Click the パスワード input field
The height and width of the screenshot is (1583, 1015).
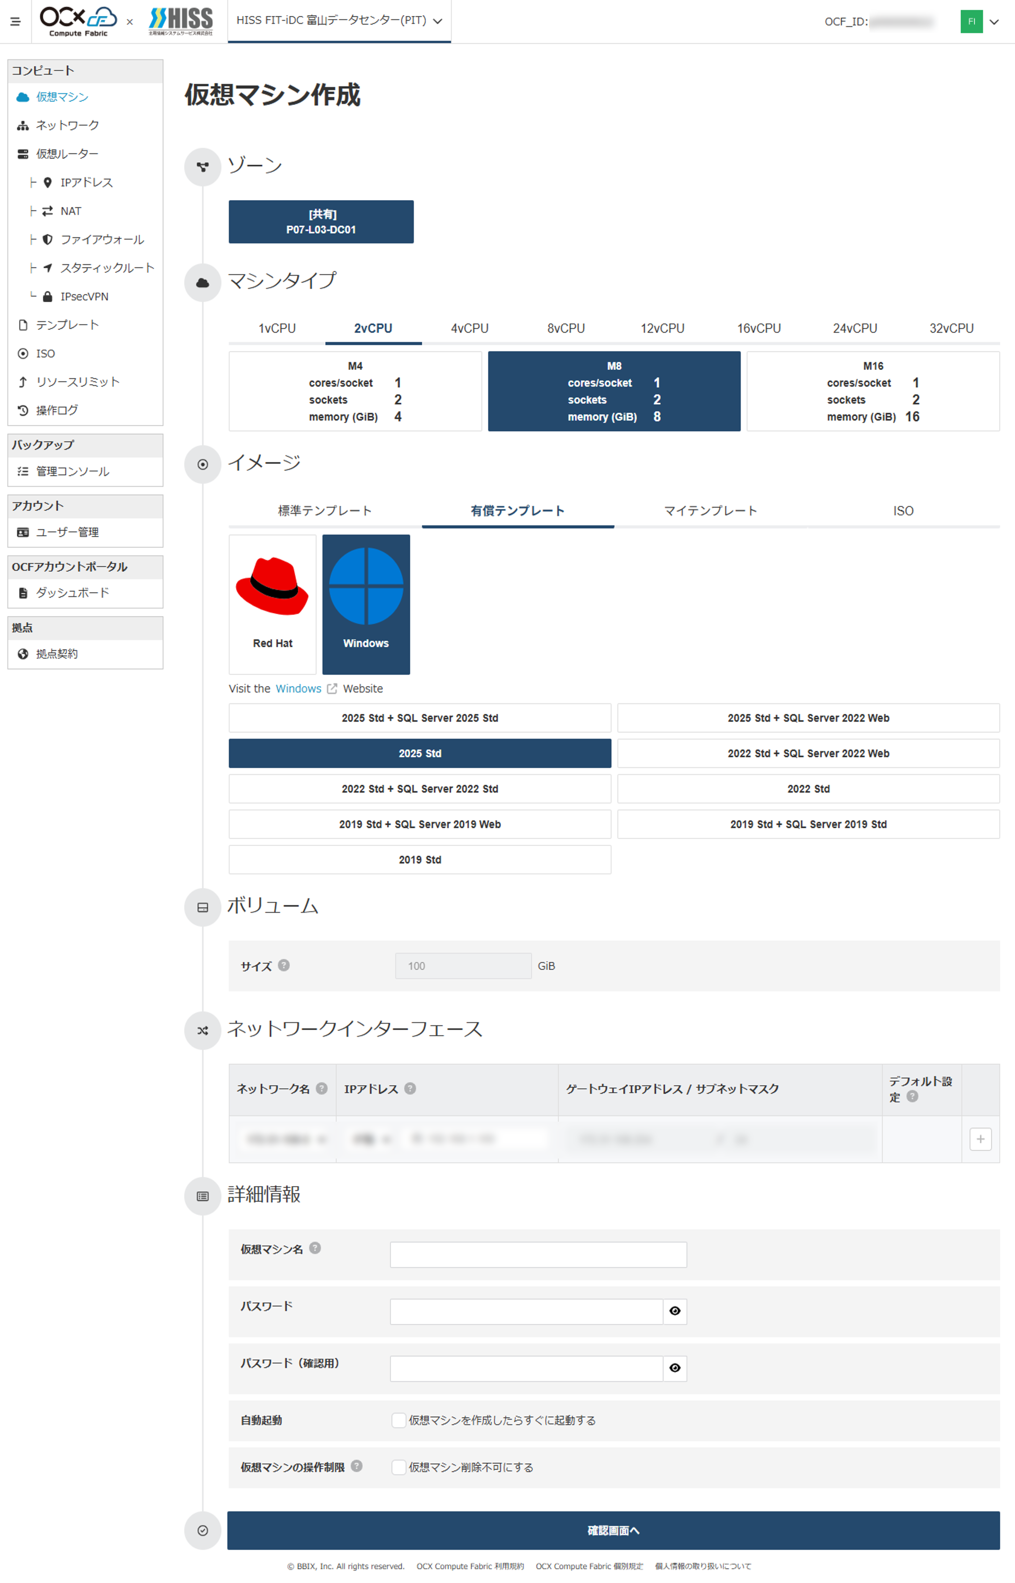(x=526, y=1312)
